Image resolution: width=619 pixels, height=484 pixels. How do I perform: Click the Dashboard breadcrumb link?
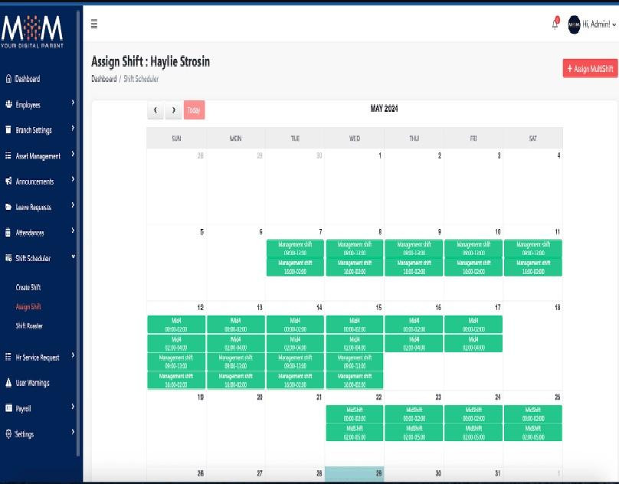click(x=103, y=79)
